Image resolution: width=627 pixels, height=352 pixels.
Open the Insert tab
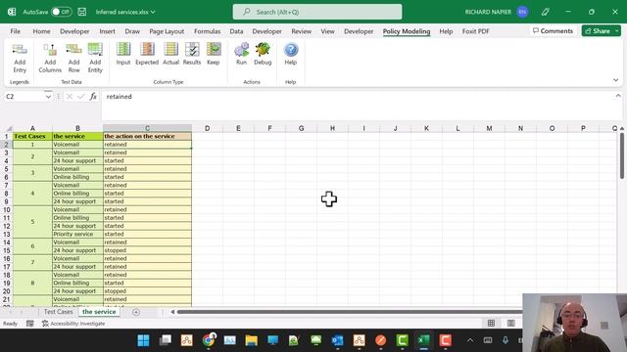(107, 31)
